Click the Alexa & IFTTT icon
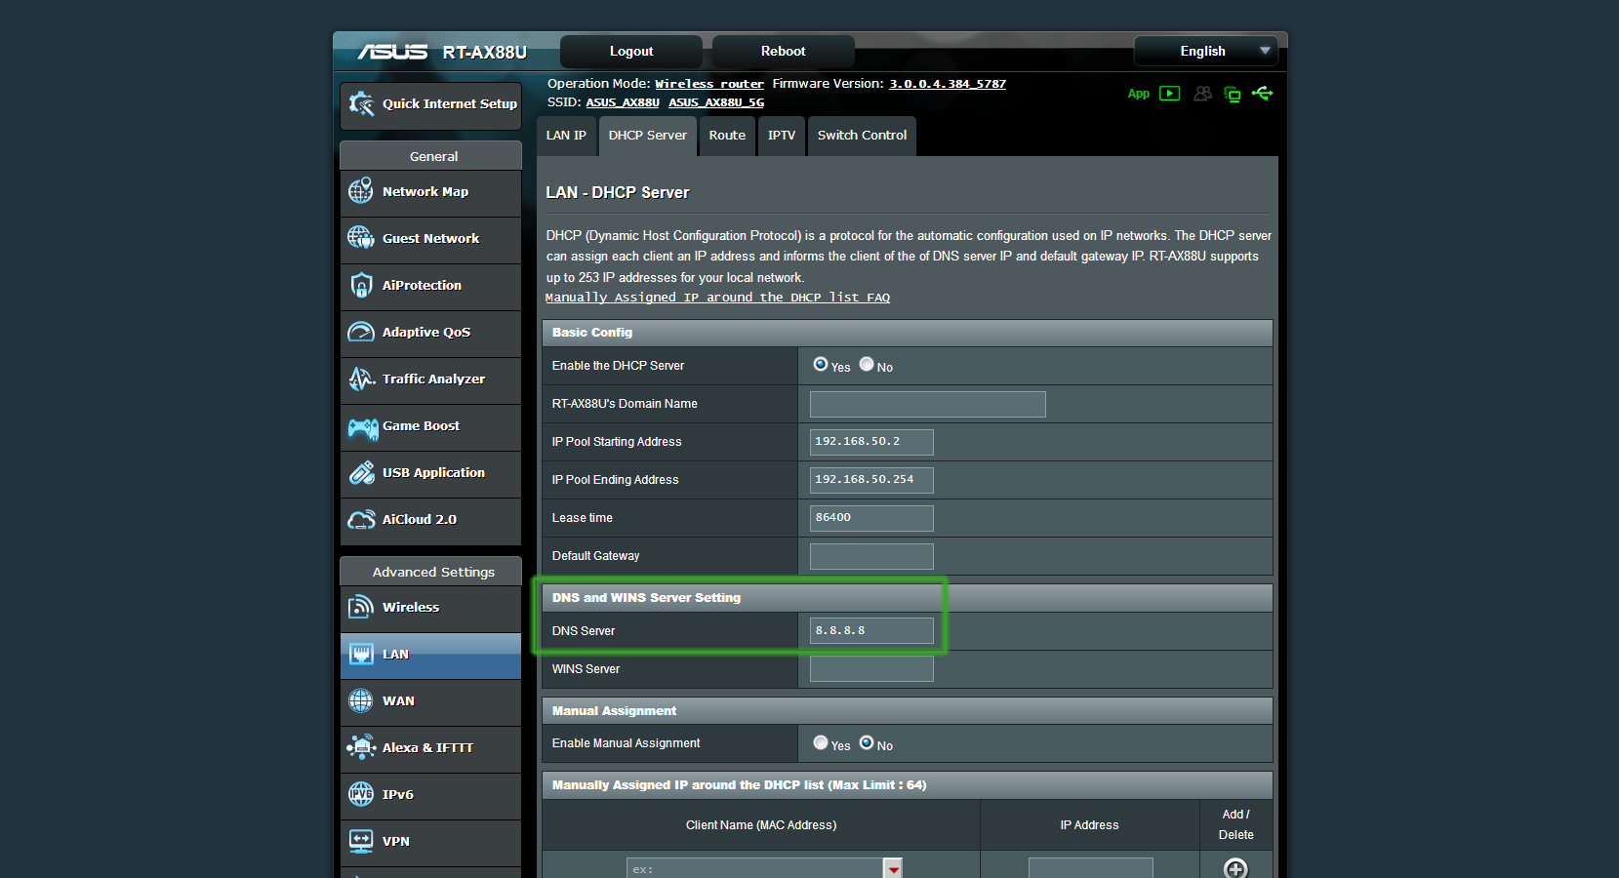This screenshot has height=878, width=1619. click(x=361, y=747)
